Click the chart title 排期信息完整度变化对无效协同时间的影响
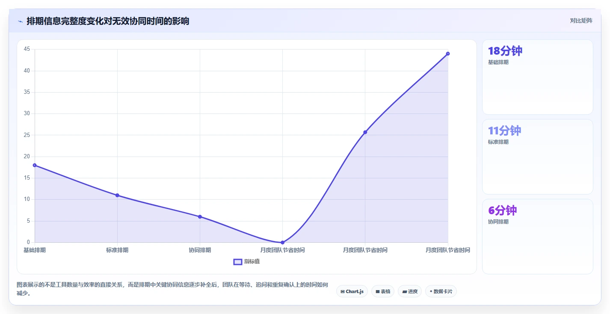Screen dimensions: 610x314 [108, 21]
